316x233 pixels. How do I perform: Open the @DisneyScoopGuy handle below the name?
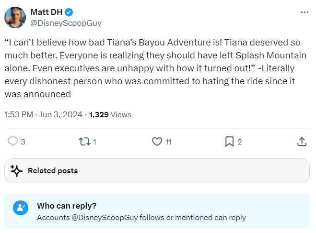[66, 23]
